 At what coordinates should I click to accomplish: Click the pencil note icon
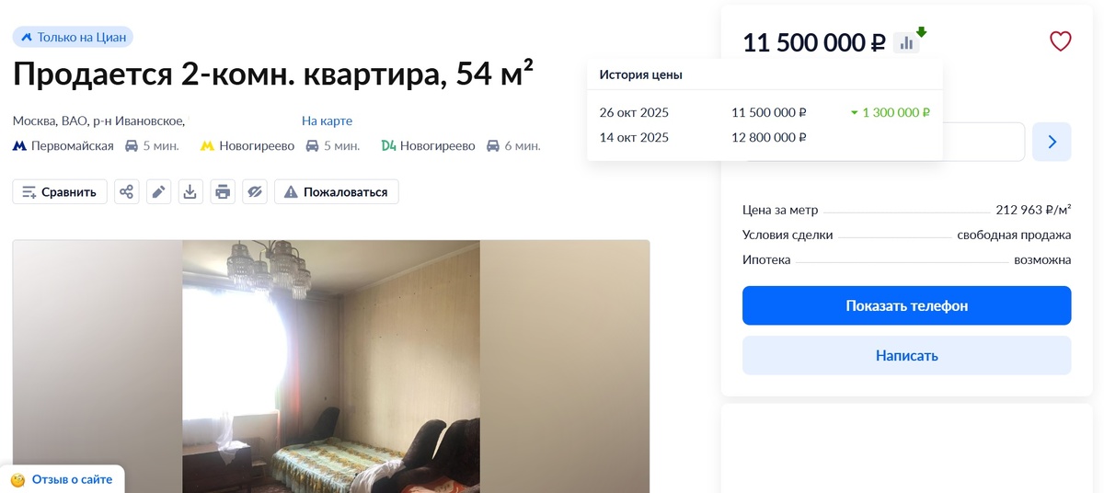[x=159, y=192]
